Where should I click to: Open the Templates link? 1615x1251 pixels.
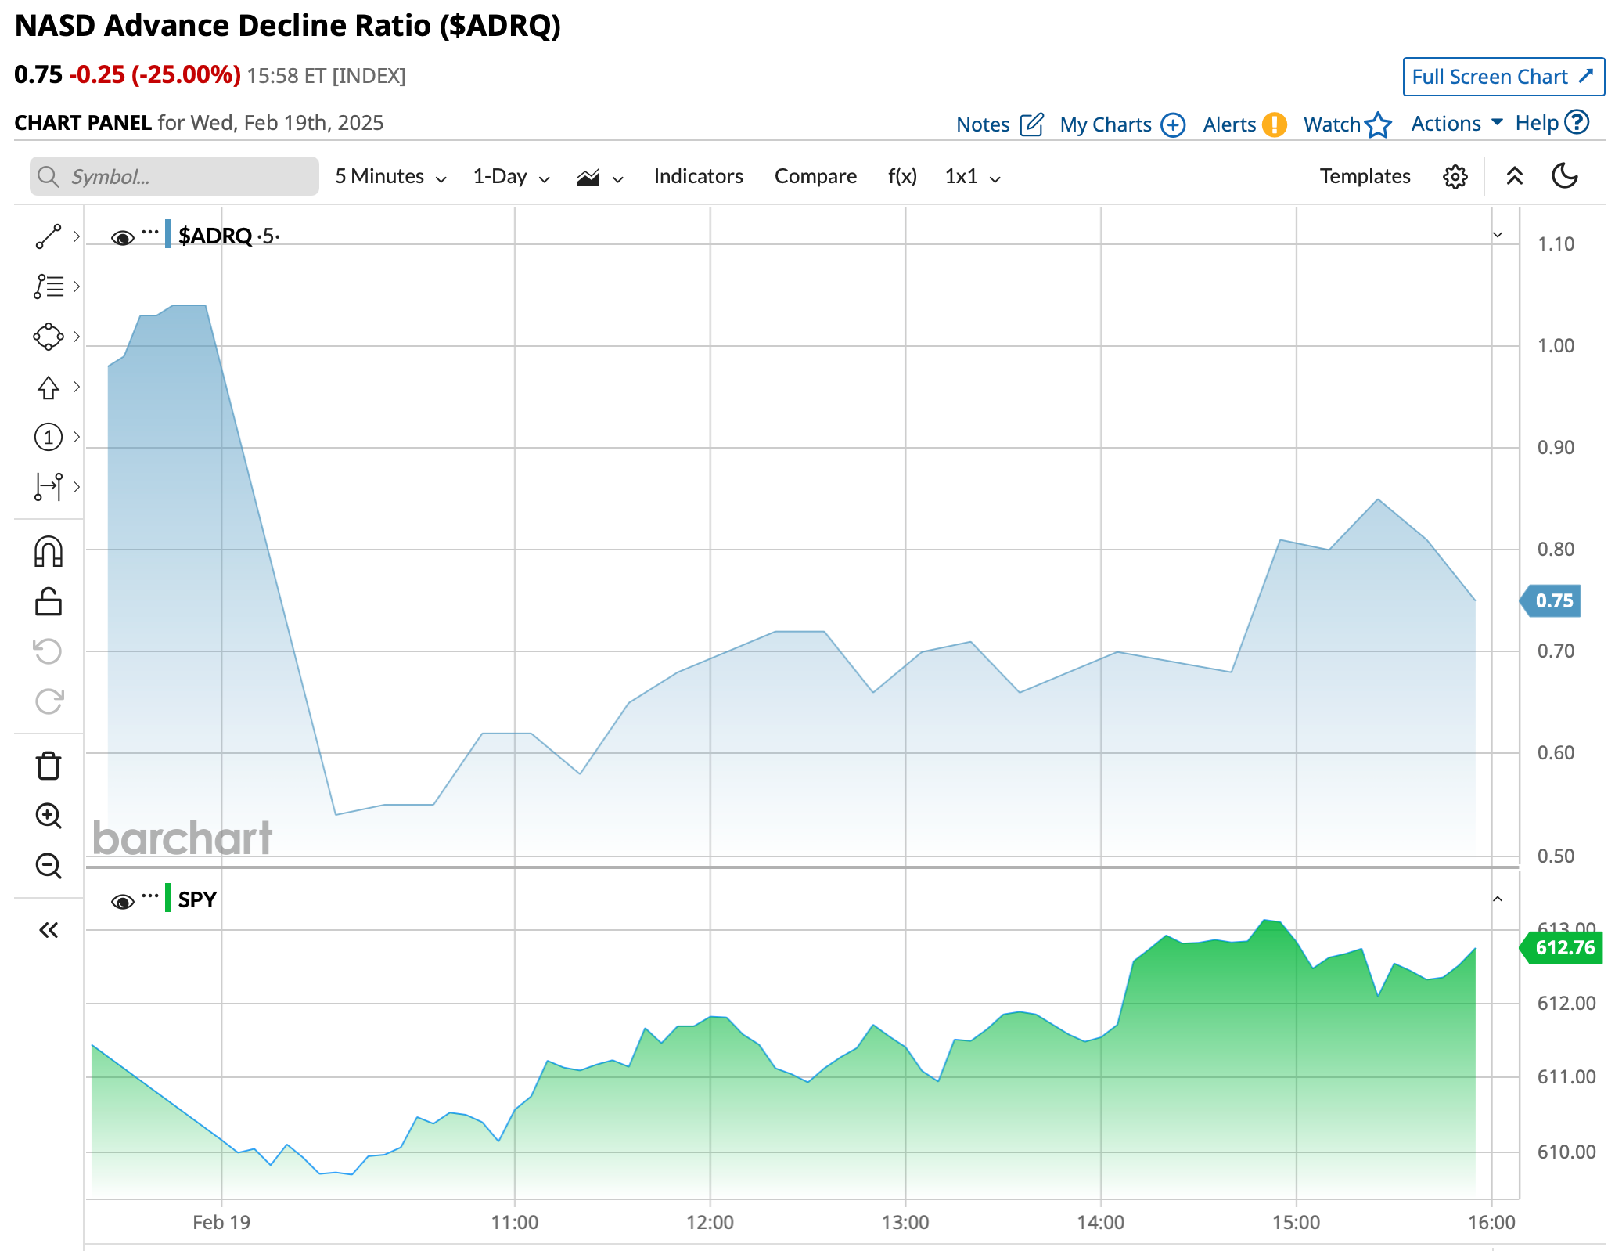tap(1365, 177)
